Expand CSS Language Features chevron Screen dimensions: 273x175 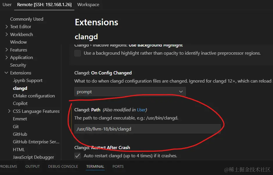pyautogui.click(x=9, y=111)
